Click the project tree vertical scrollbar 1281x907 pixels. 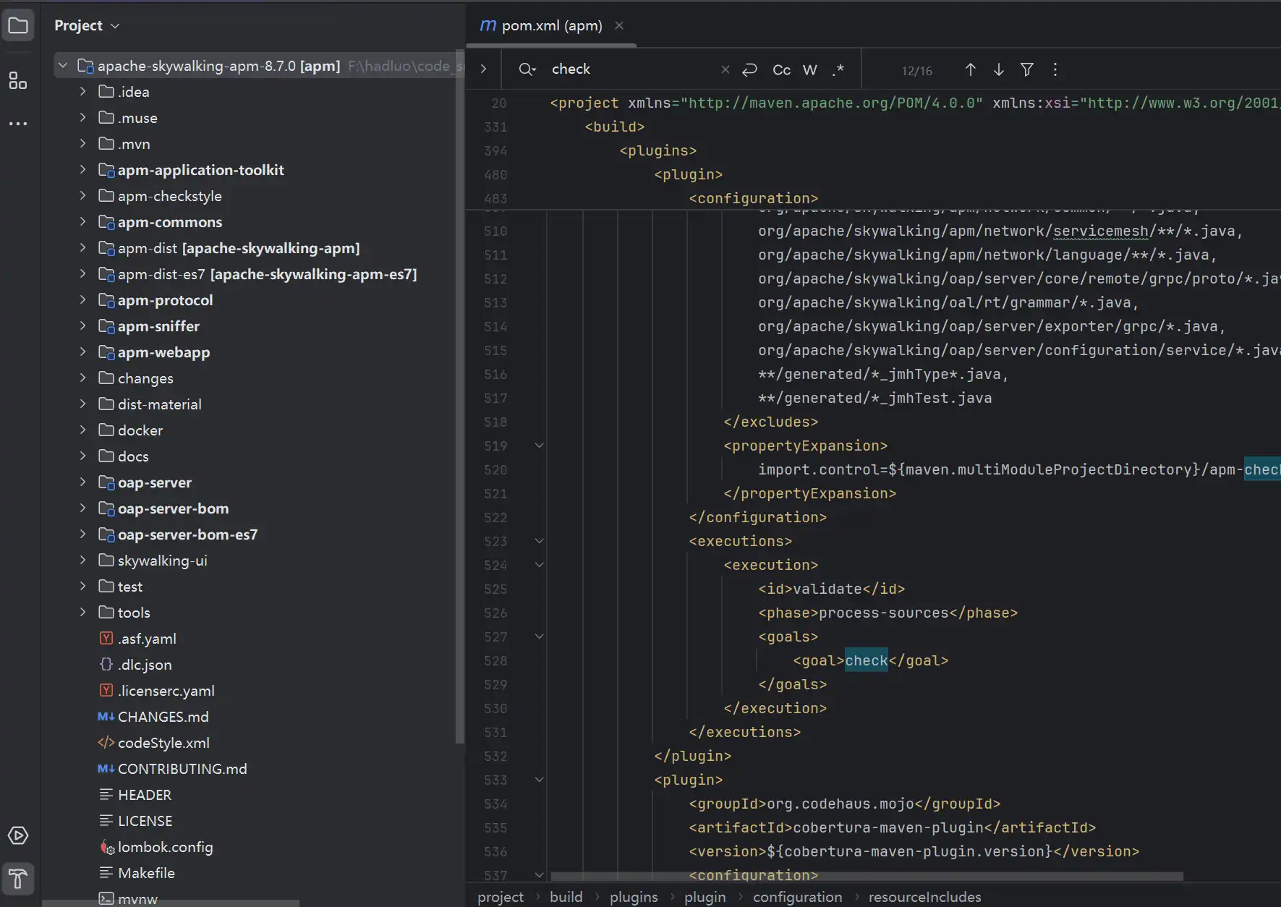click(x=459, y=398)
